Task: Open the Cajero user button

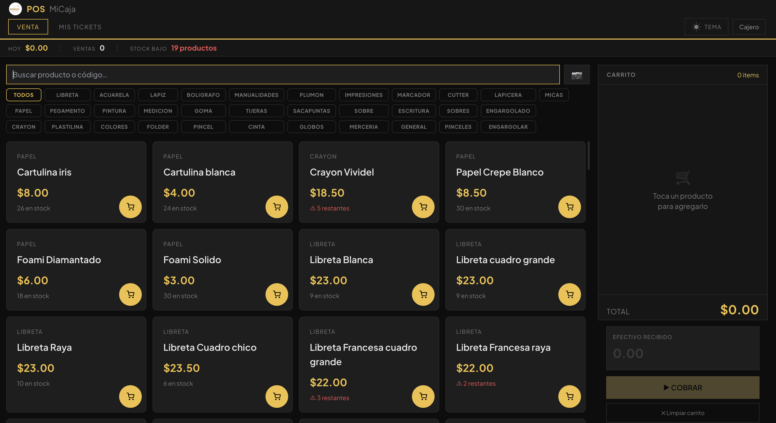Action: pos(749,27)
